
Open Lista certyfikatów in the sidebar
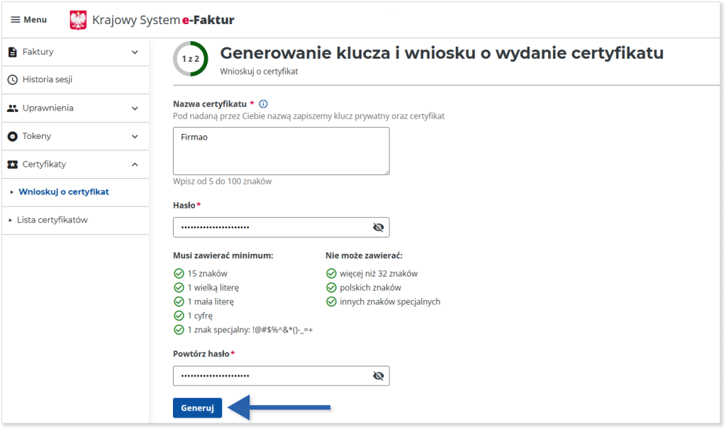(x=52, y=220)
